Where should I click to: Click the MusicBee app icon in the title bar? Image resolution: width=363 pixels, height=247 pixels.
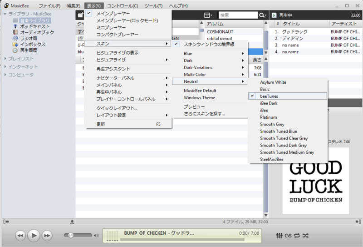[6, 5]
